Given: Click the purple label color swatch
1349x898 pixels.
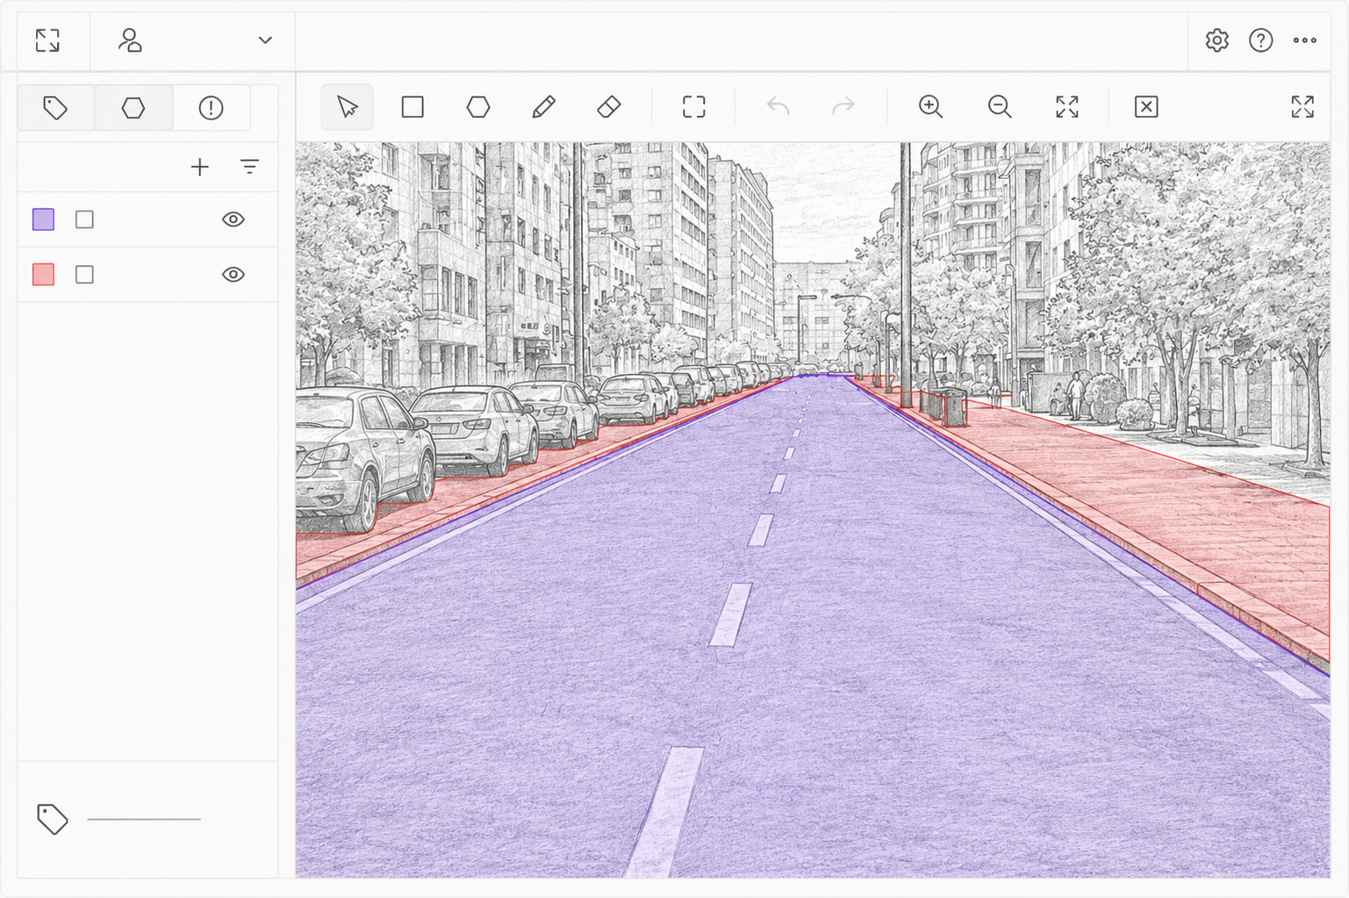Looking at the screenshot, I should 43,219.
